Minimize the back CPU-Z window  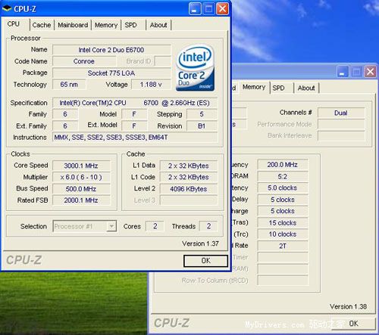tap(343, 72)
